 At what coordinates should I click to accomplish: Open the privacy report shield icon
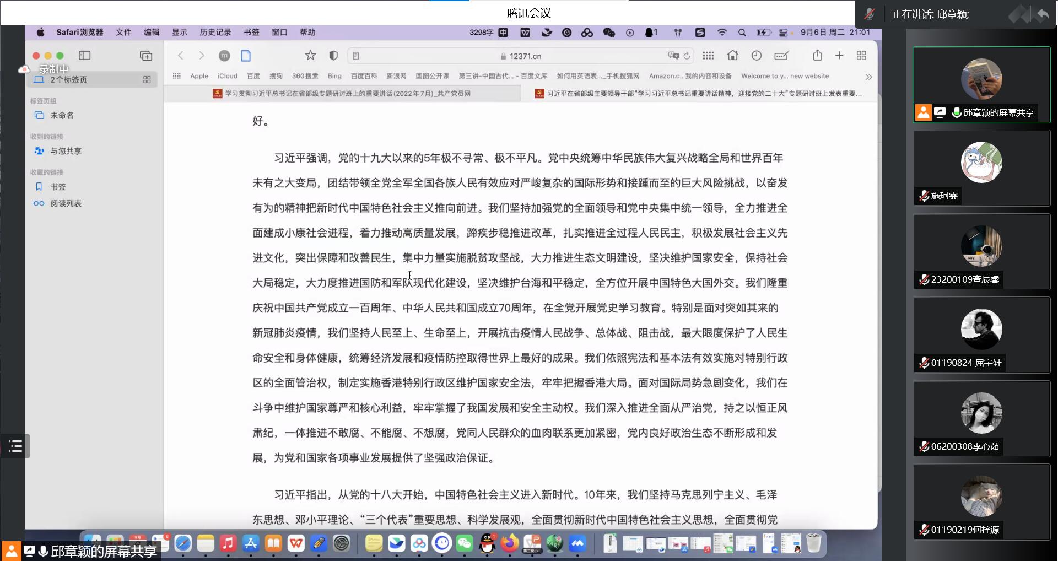pyautogui.click(x=333, y=56)
